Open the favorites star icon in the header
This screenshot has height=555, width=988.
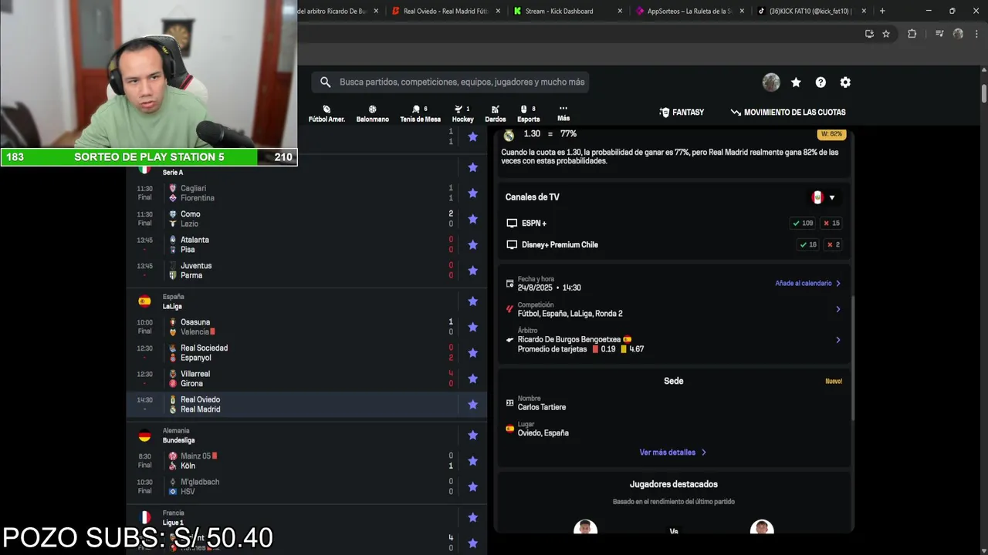pos(796,82)
